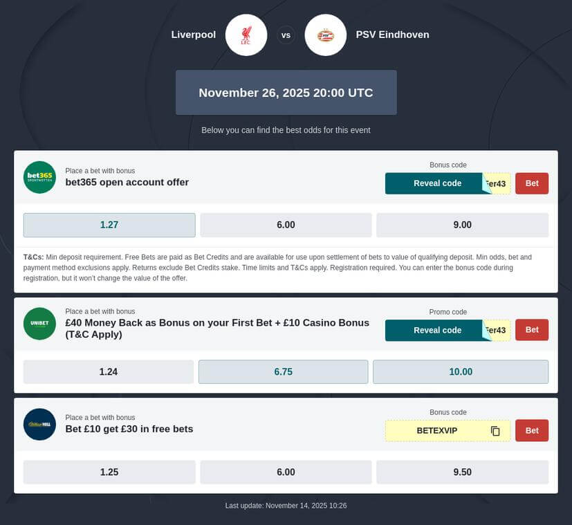
Task: Open the Unibet bookmaker logo
Action: point(39,324)
